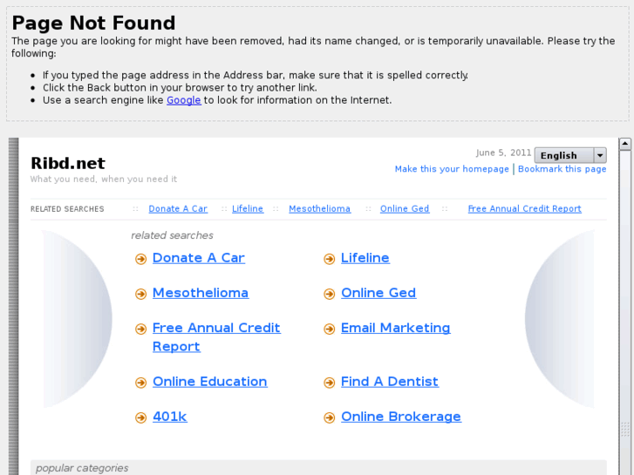Click the orange arrow bullet beside 401k

(140, 417)
